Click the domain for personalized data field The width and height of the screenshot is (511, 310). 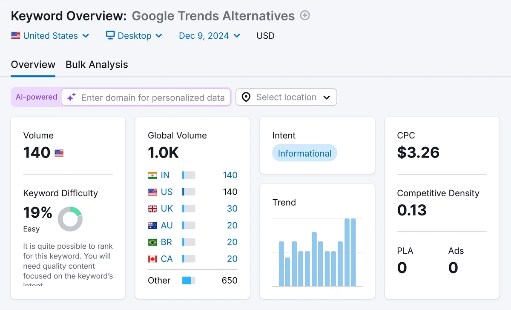(x=146, y=97)
